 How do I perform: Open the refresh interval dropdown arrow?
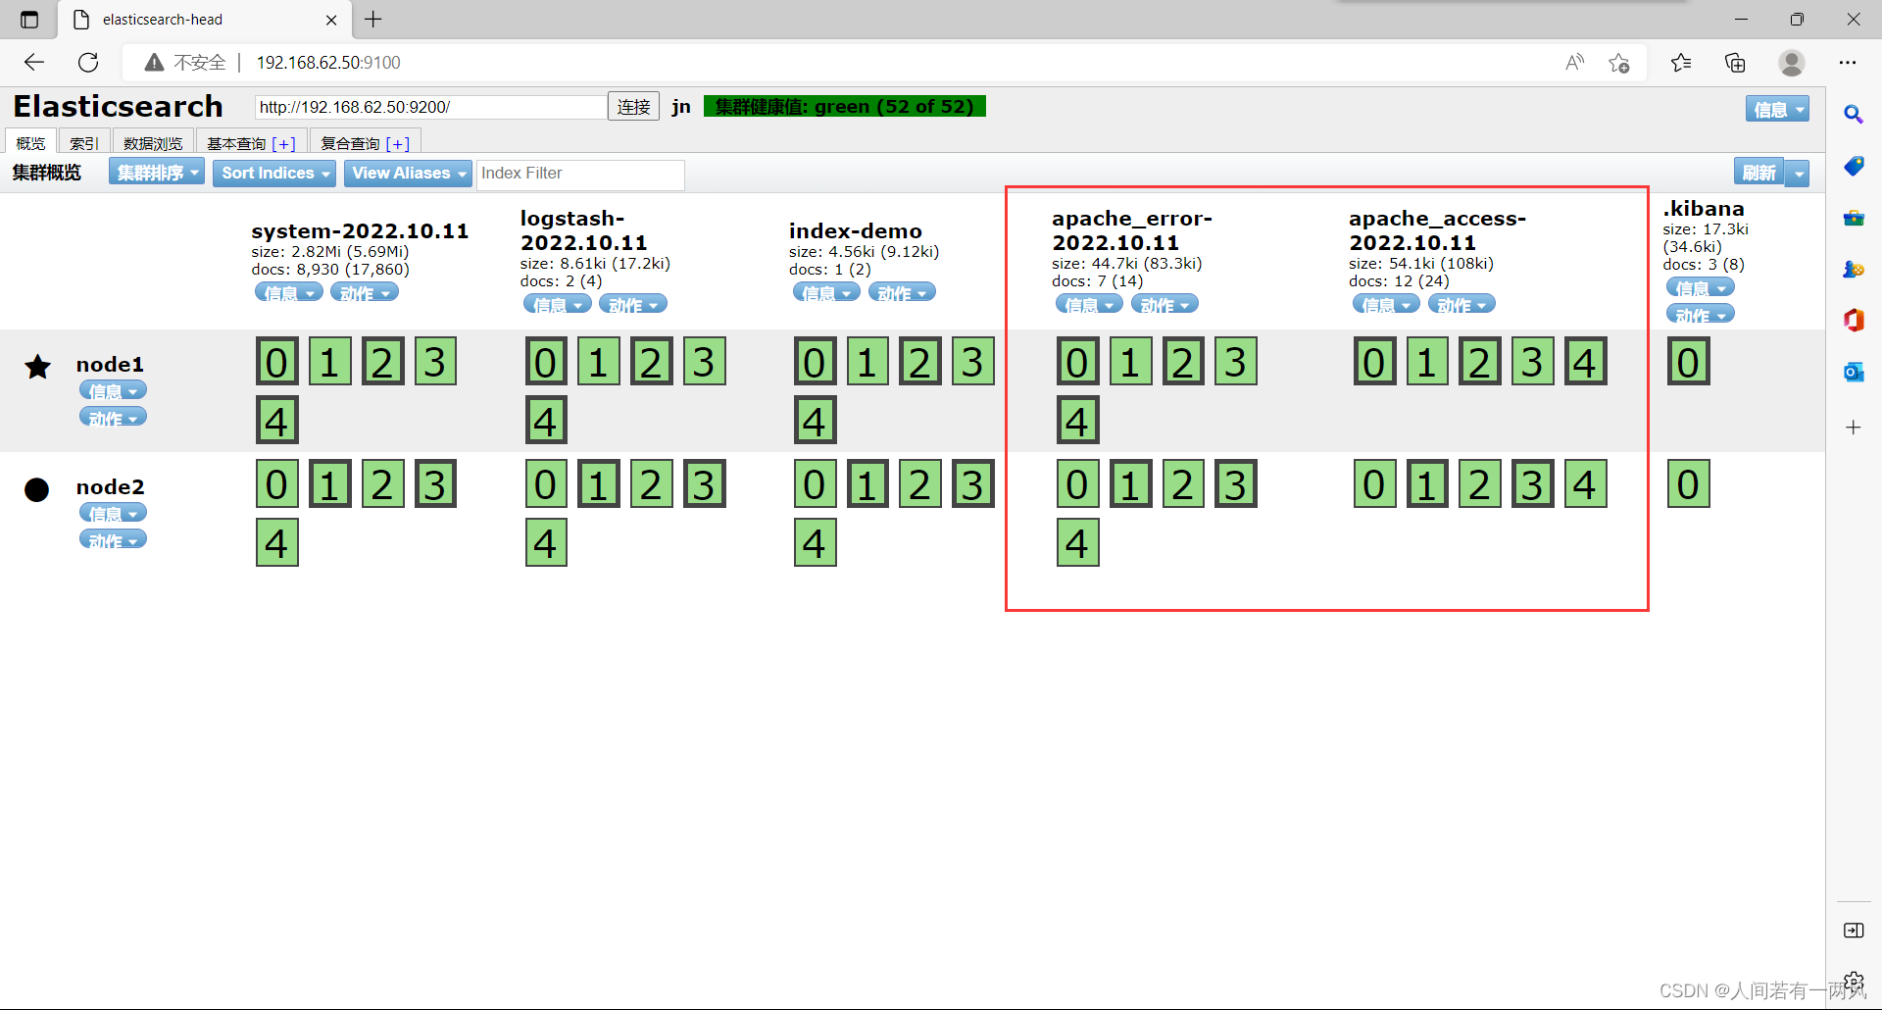(x=1798, y=173)
